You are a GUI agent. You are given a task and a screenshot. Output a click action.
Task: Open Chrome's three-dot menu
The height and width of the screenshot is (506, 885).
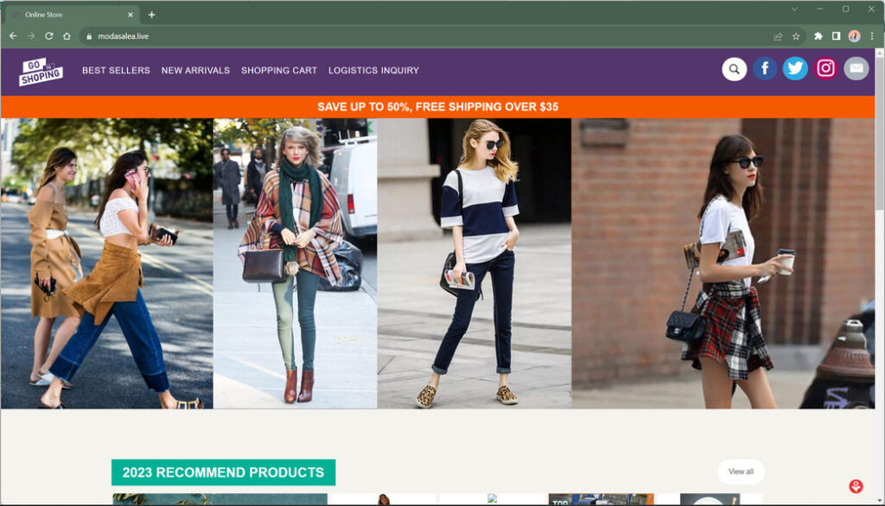point(872,36)
